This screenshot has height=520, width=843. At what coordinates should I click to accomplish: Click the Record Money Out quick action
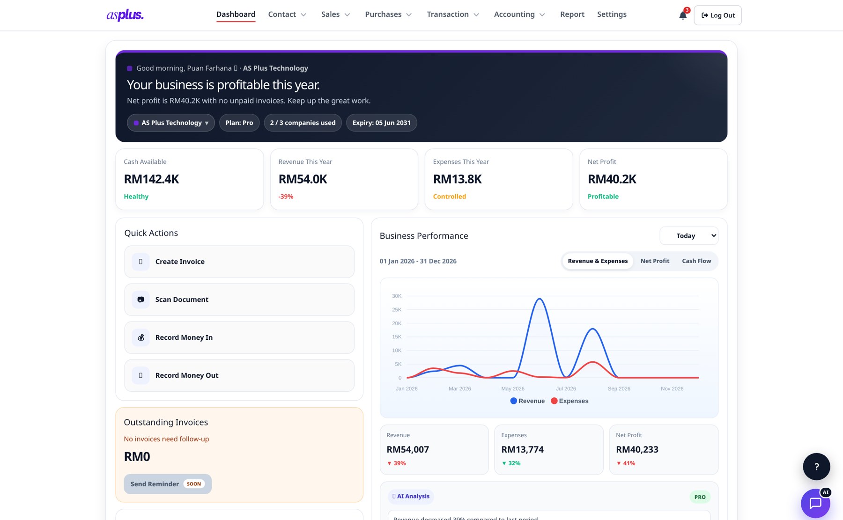coord(239,375)
